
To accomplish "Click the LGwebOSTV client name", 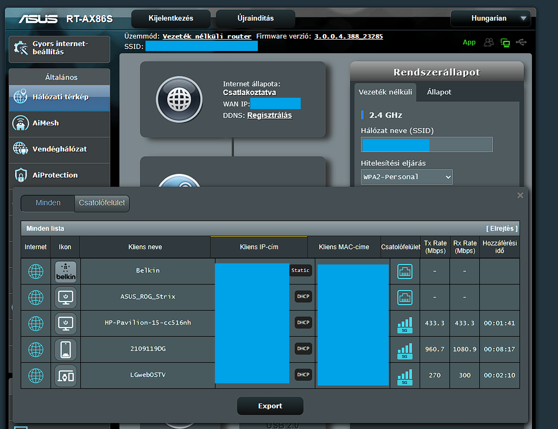I will pyautogui.click(x=148, y=375).
